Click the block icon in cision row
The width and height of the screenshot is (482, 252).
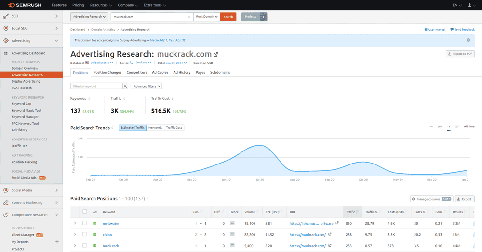tap(232, 234)
